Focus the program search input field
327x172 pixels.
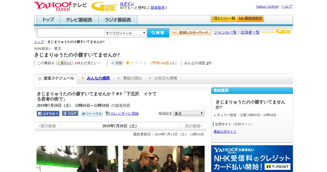71,33
